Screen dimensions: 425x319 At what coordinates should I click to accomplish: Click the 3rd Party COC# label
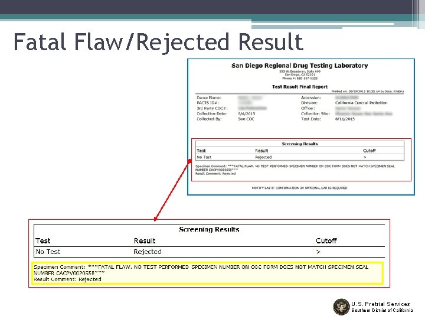tap(212, 108)
